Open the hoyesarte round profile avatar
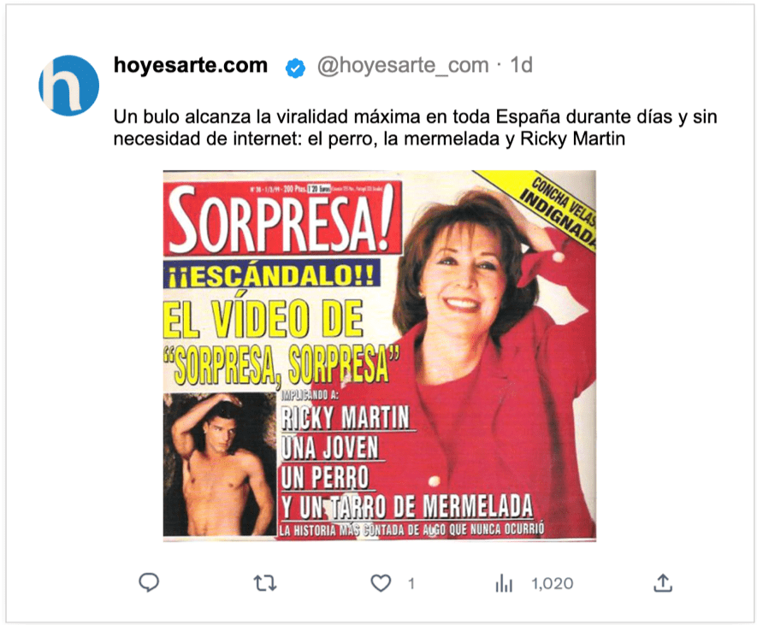The width and height of the screenshot is (757, 625). (69, 85)
